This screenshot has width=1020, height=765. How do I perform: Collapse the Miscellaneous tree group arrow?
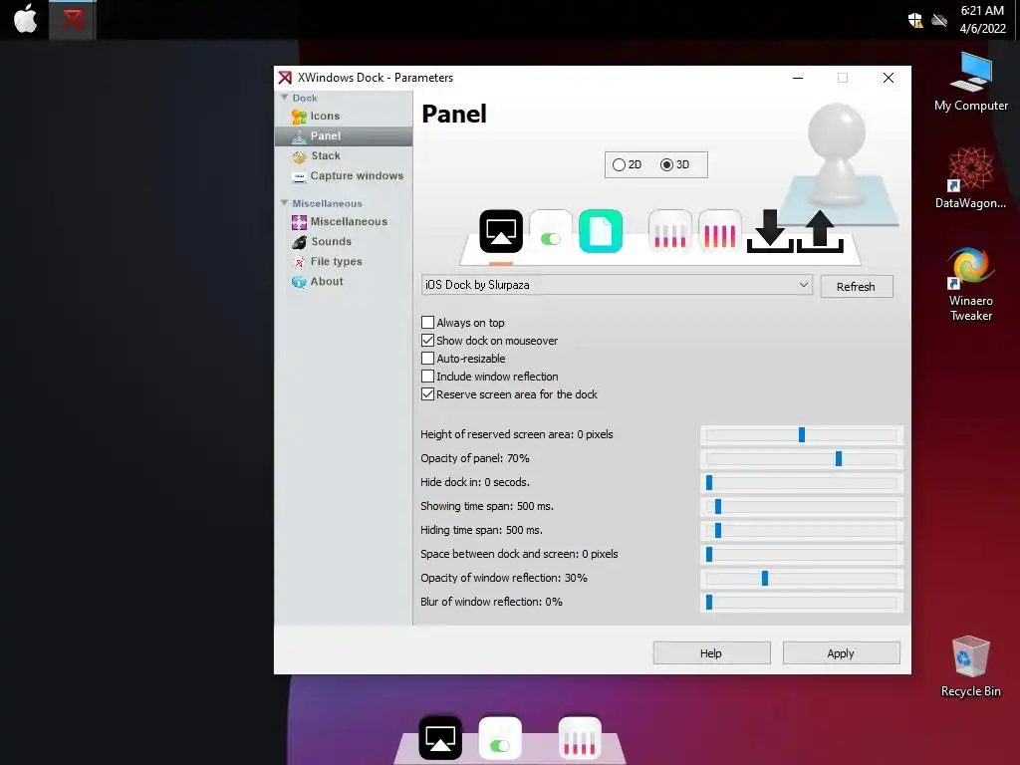284,203
